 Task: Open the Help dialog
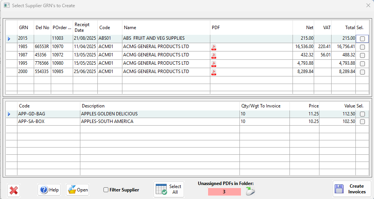coord(50,190)
